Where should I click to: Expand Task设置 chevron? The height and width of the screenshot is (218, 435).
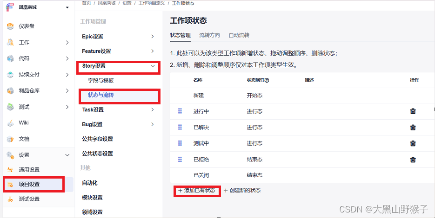click(x=152, y=109)
